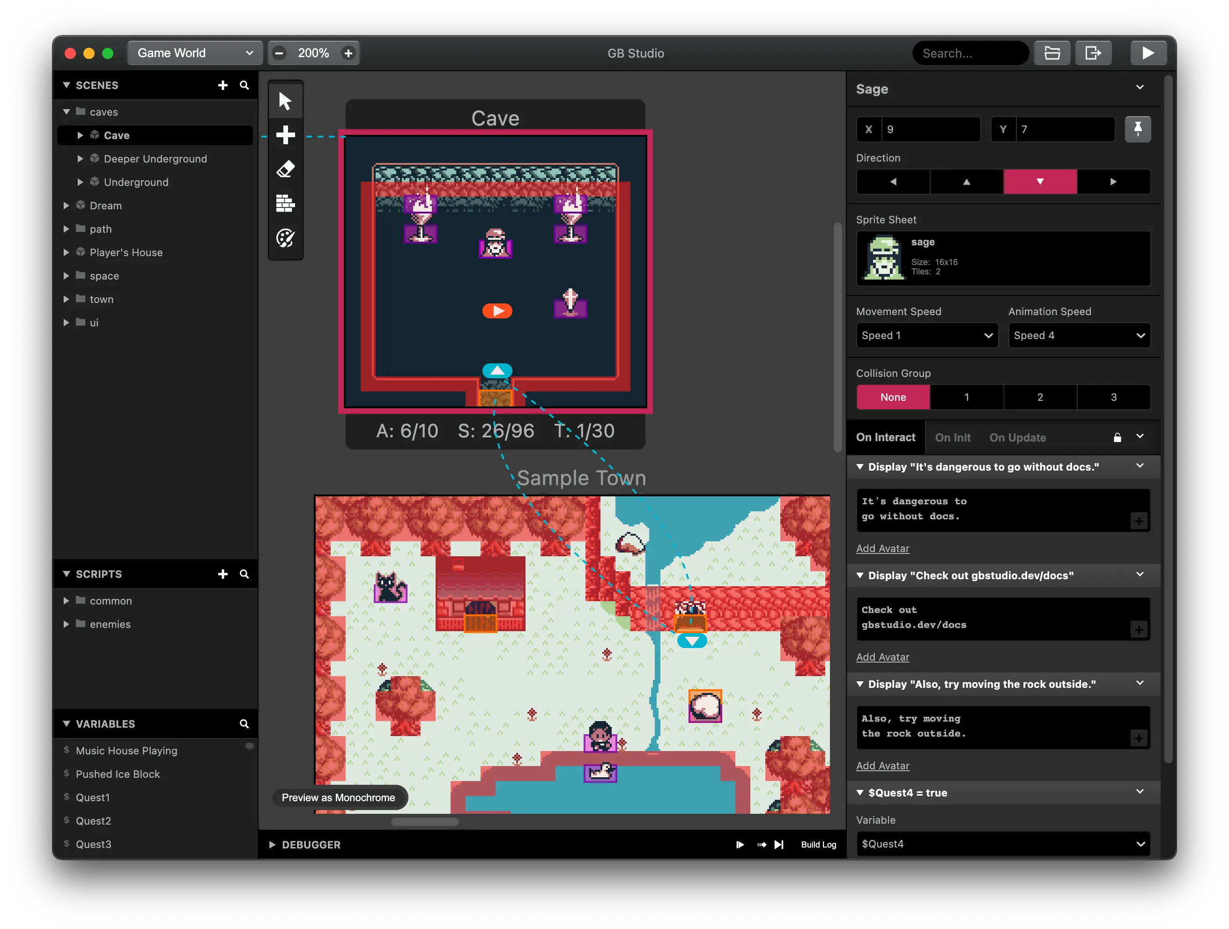Click the Export project icon

[1093, 53]
